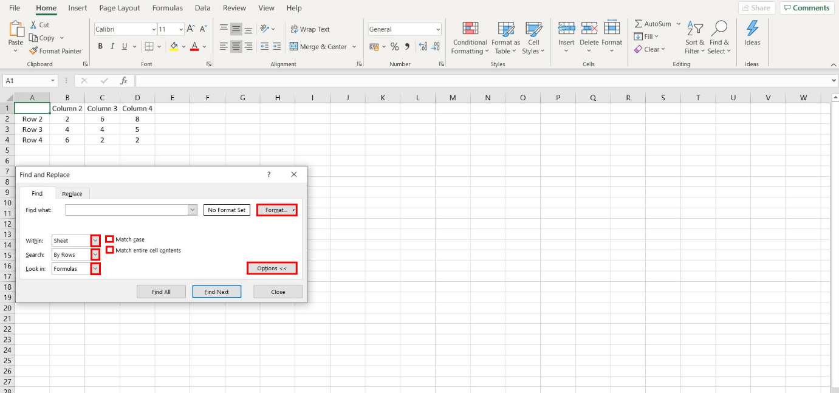
Task: Open the Page Layout ribbon tab
Action: (120, 9)
